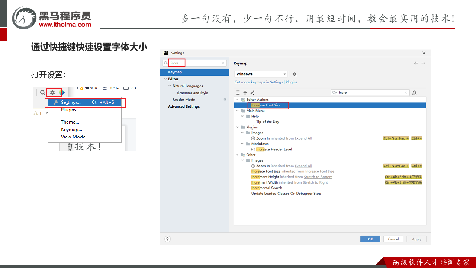
Task: Click the Collapse All icon in the Keymap toolbar
Action: click(x=245, y=93)
